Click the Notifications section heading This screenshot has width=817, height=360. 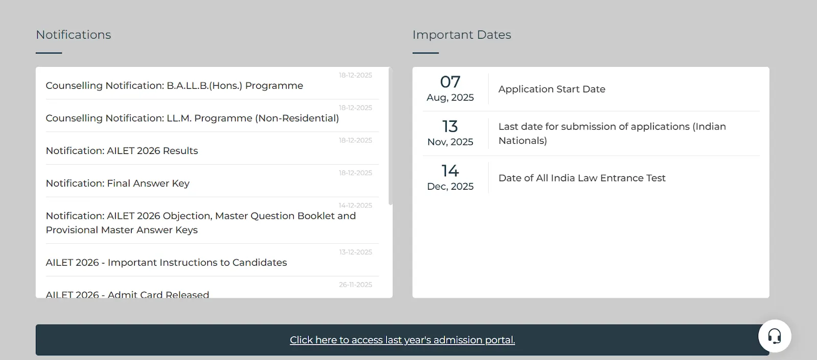coord(73,35)
